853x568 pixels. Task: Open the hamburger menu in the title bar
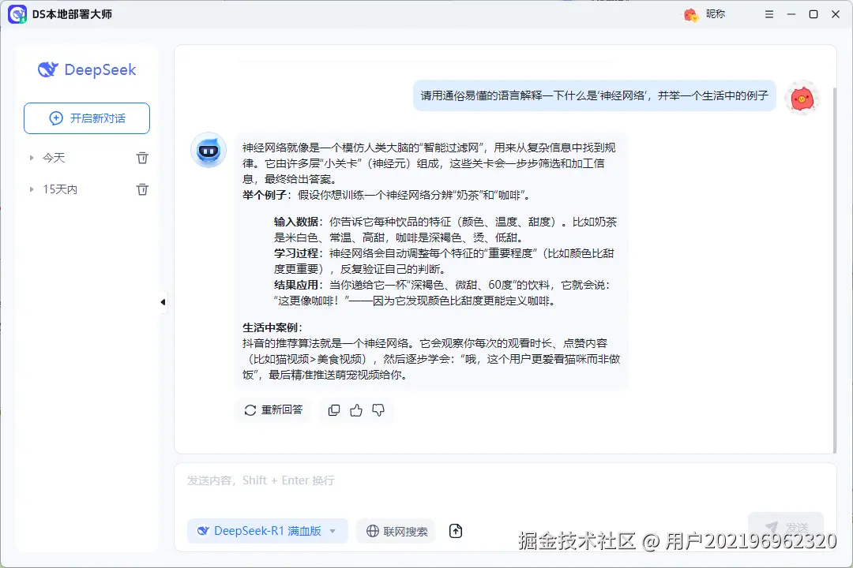768,13
